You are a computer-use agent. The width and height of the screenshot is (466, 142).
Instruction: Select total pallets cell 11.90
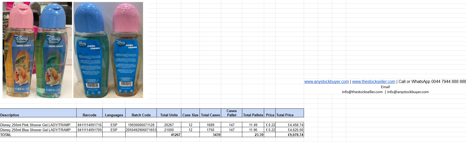coord(253,130)
